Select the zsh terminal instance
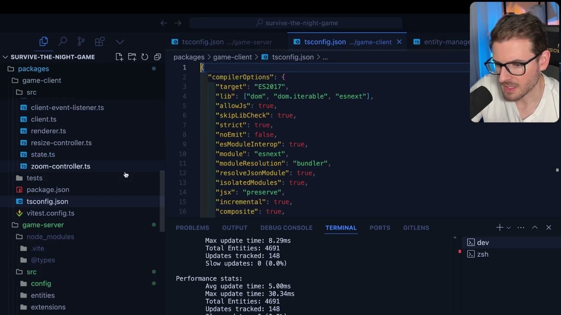This screenshot has height=315, width=561. point(510,254)
